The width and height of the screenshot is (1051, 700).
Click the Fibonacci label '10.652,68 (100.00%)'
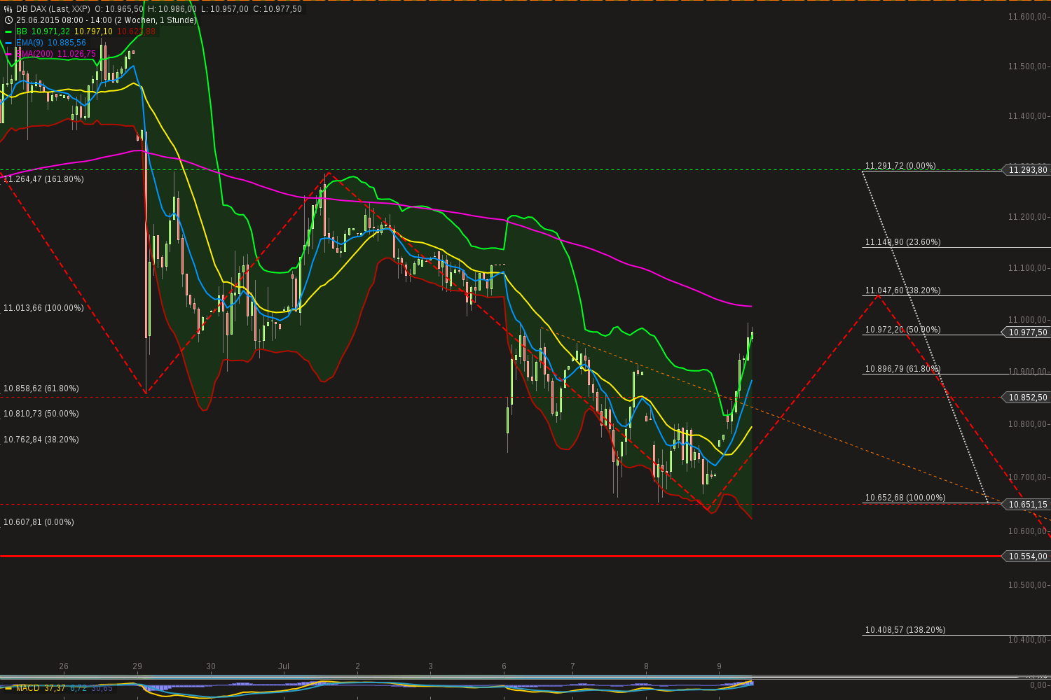tap(905, 498)
